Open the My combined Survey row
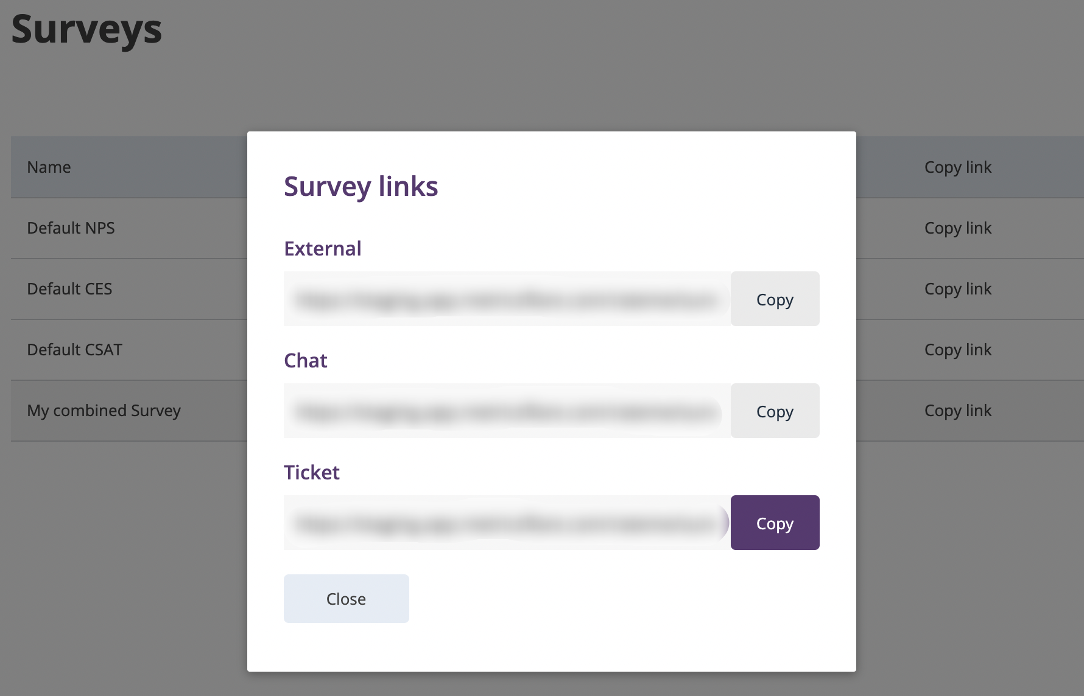1084x696 pixels. (x=104, y=411)
